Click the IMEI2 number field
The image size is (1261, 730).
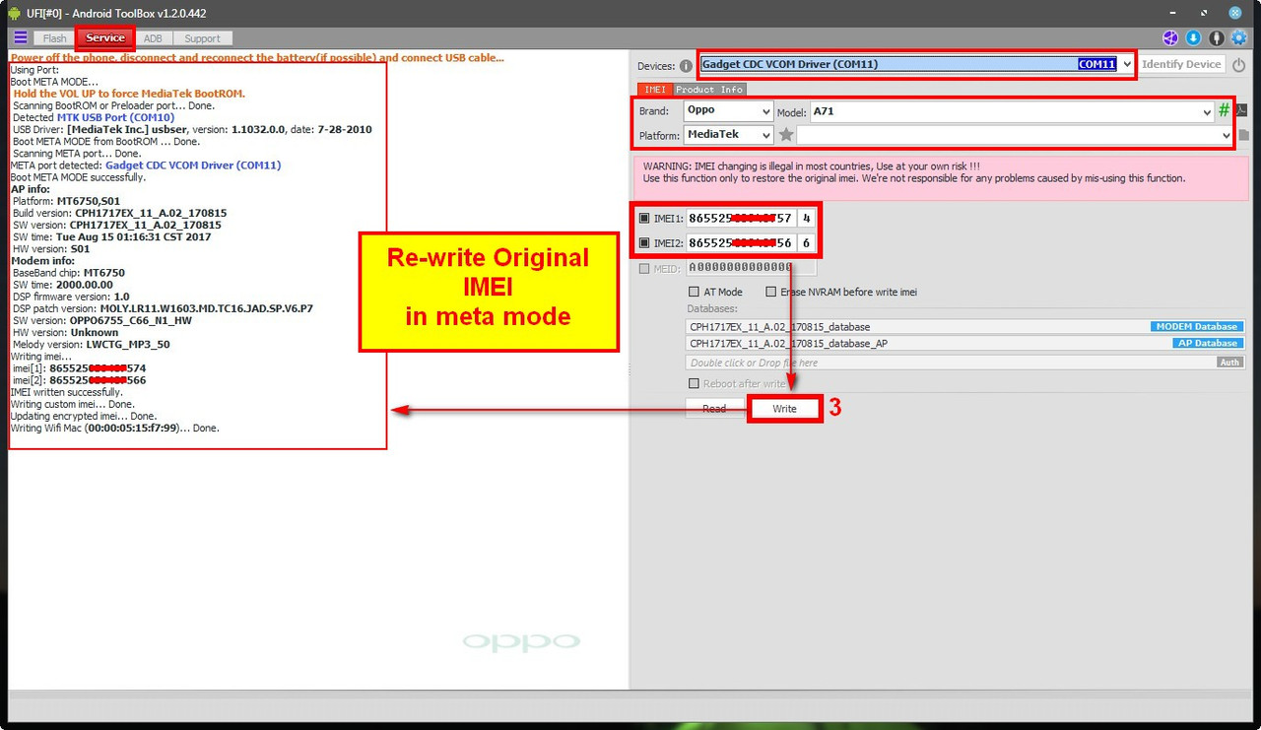point(741,242)
